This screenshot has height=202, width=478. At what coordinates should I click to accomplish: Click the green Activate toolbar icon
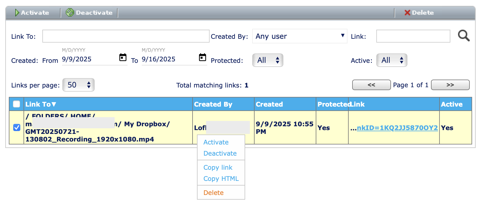point(17,13)
